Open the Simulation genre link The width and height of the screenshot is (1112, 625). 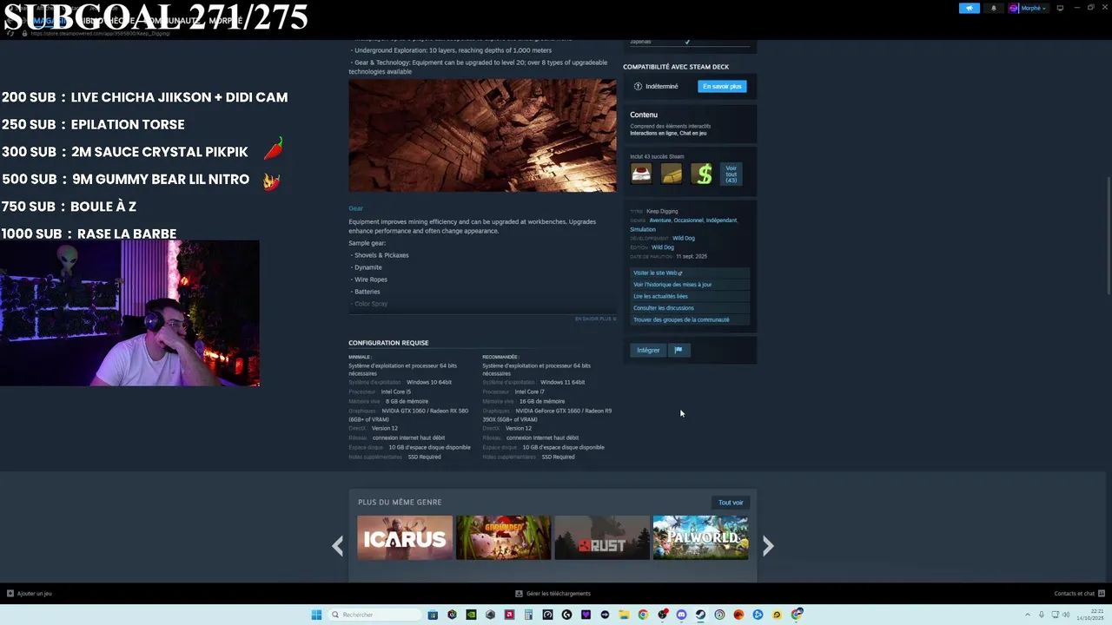[x=643, y=229]
